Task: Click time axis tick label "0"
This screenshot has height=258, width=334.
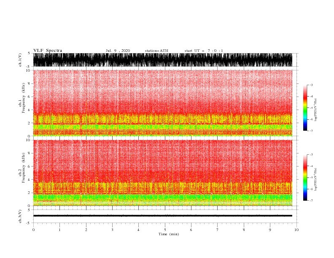Action: 33,230
